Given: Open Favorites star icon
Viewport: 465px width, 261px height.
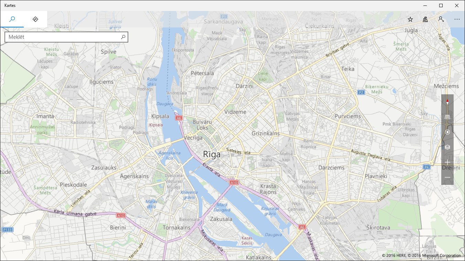Looking at the screenshot, I should [x=410, y=19].
